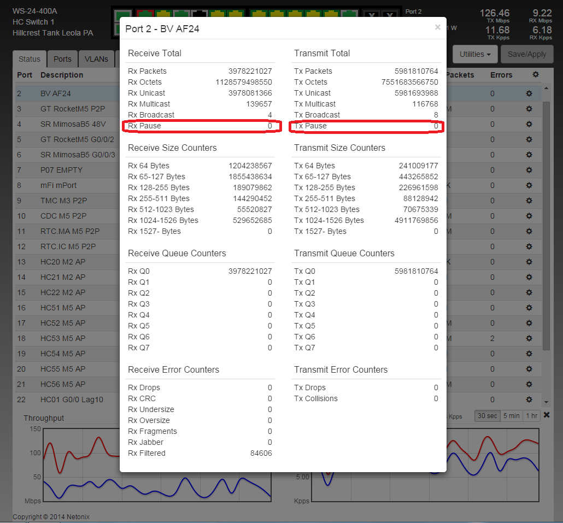563x523 pixels.
Task: Close the throughput graph panel
Action: pyautogui.click(x=547, y=416)
